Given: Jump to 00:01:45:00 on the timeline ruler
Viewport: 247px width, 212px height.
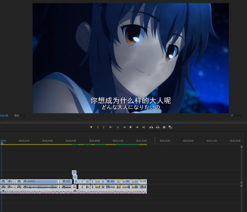Looking at the screenshot, I should pos(165,141).
